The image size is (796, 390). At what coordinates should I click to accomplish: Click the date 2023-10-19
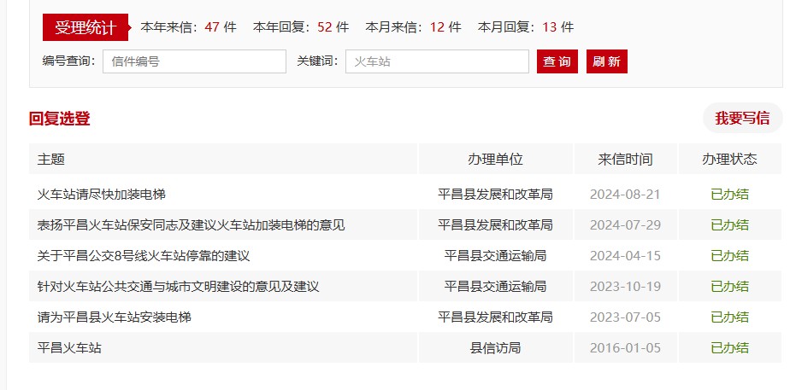[x=626, y=287]
